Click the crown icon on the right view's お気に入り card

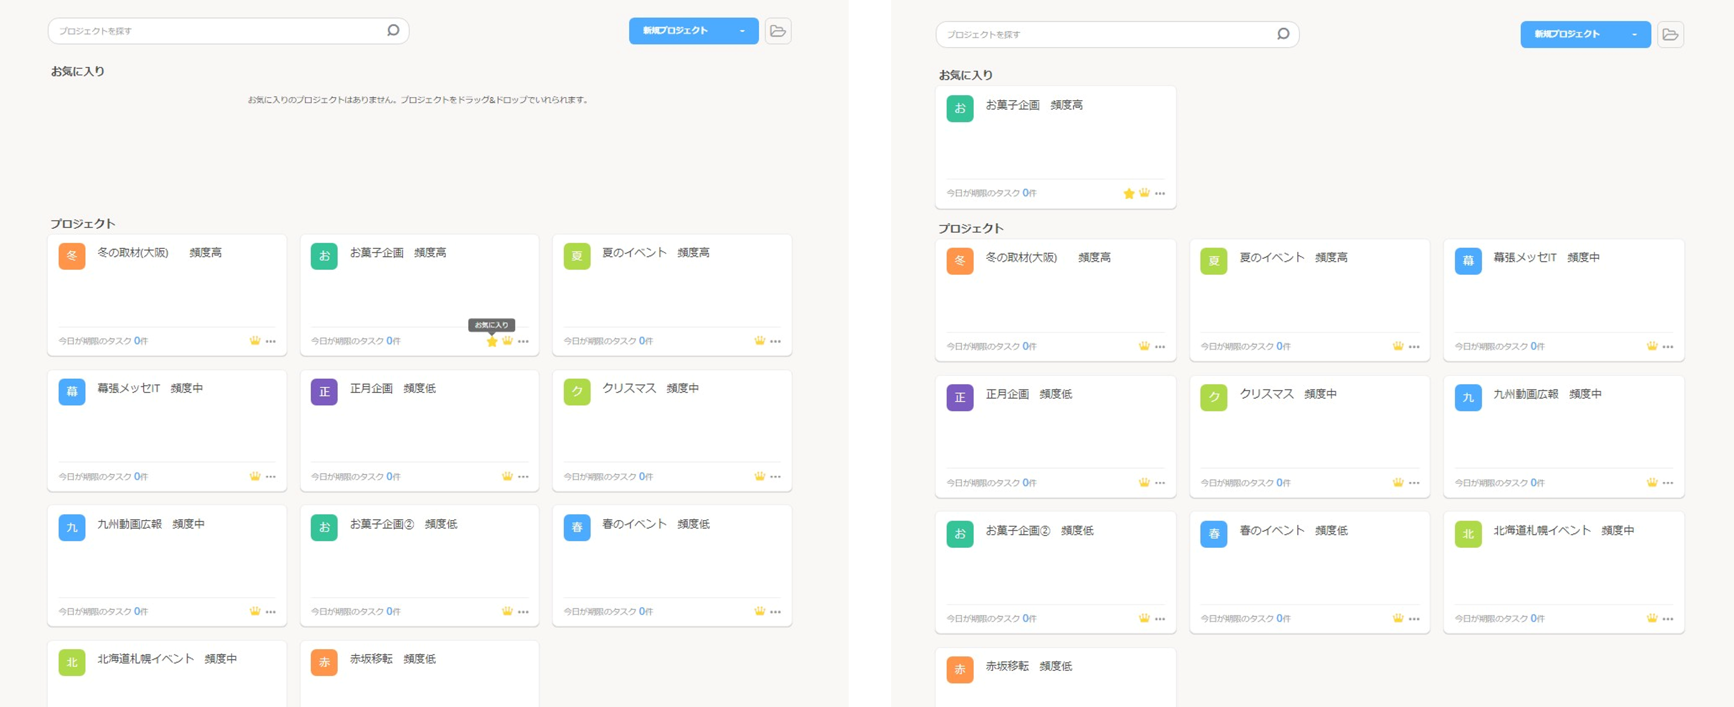click(1144, 193)
